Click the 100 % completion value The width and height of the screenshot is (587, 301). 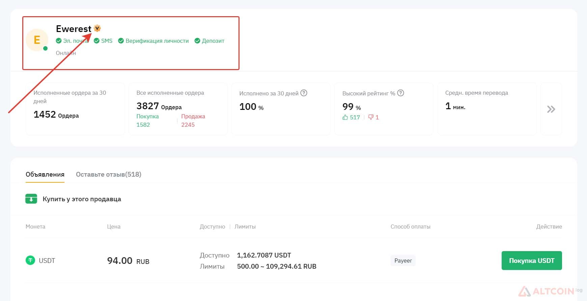(x=251, y=107)
